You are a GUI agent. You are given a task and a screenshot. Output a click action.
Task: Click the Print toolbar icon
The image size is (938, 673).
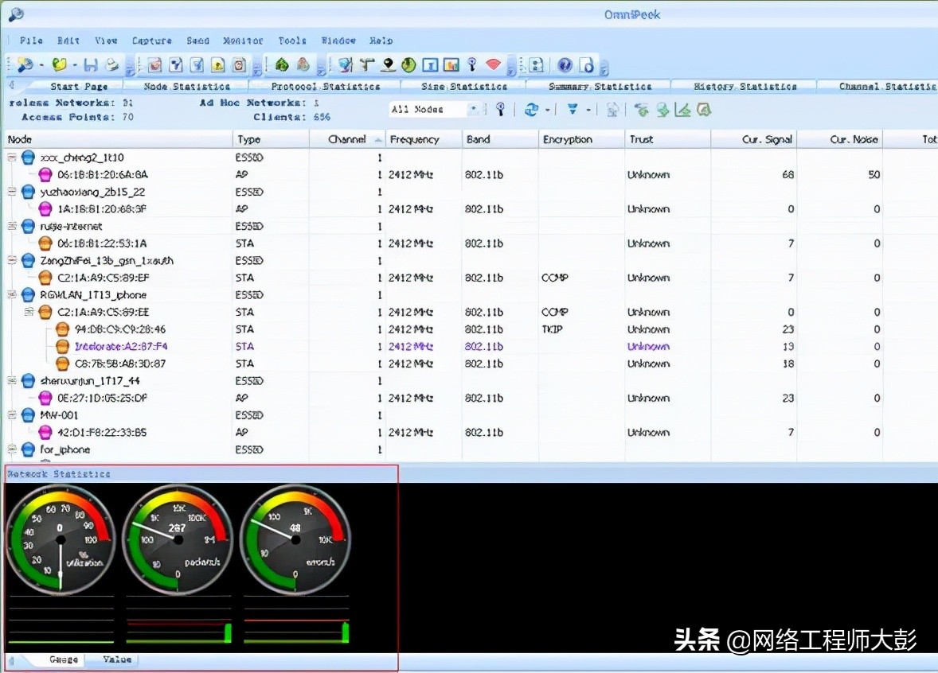pos(113,64)
